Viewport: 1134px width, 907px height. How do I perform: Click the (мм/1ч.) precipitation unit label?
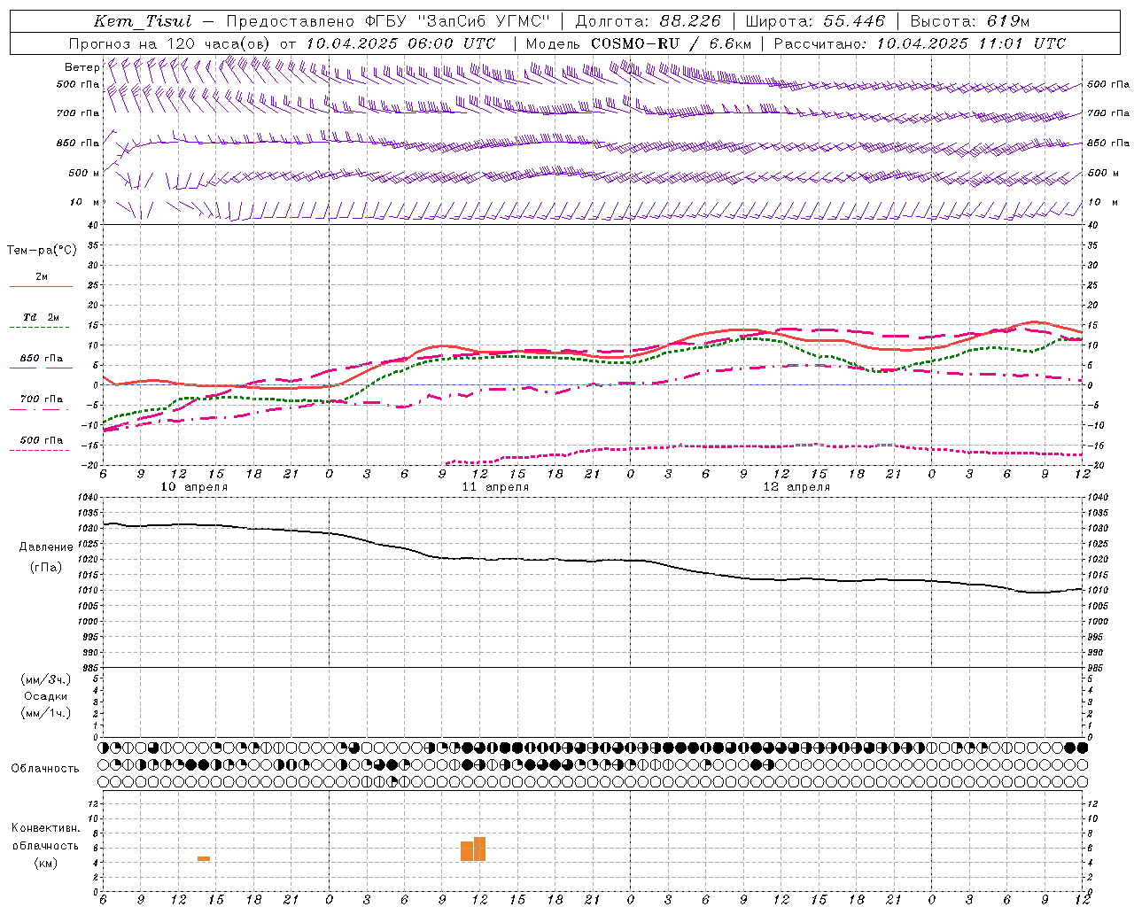click(x=46, y=713)
